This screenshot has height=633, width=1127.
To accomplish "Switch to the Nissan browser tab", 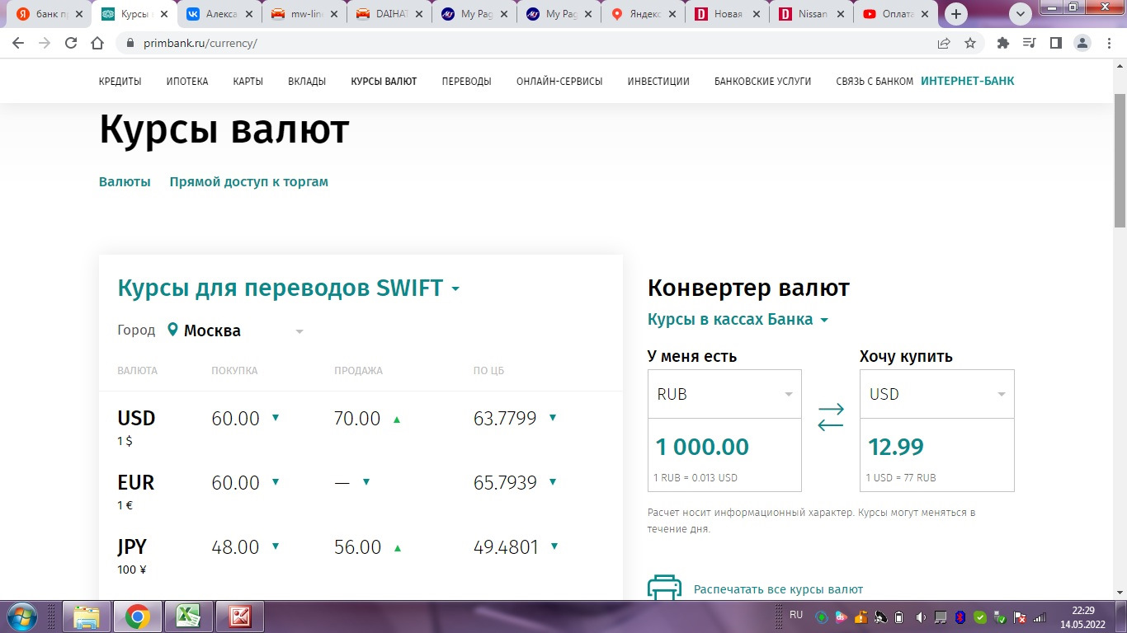I will pos(810,14).
